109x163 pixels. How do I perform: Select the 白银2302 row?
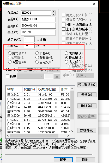pyautogui.click(x=38, y=99)
